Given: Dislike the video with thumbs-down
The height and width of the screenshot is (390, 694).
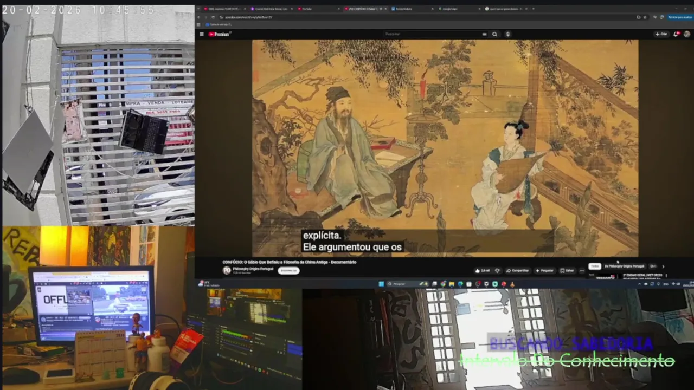Looking at the screenshot, I should (x=497, y=271).
